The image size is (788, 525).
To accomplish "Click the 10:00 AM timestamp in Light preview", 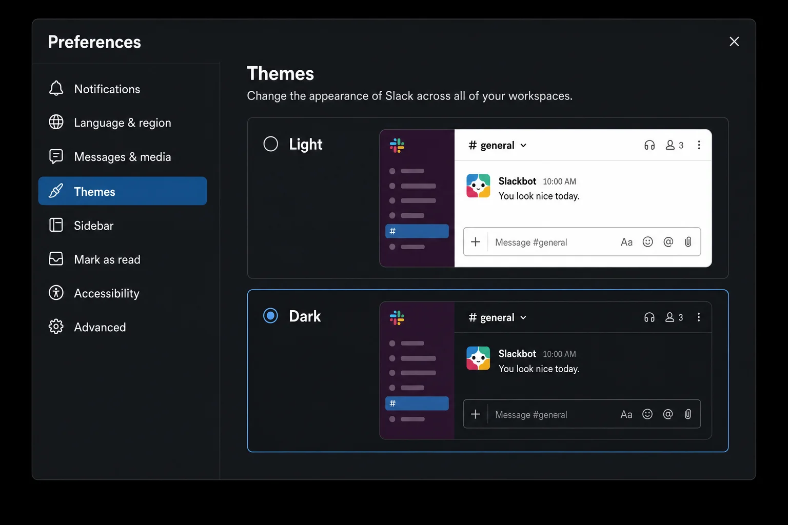I will pos(559,181).
